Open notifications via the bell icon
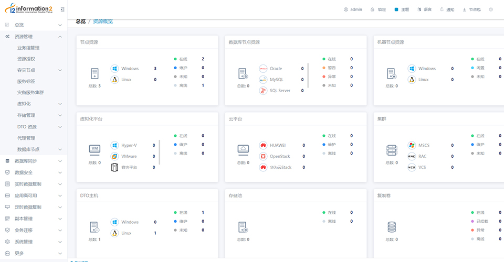Image resolution: width=504 pixels, height=262 pixels. (x=442, y=9)
